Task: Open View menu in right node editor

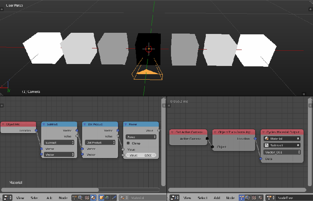Action: tap(187, 198)
